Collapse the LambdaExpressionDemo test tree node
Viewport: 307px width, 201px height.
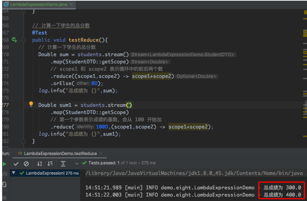(13, 173)
